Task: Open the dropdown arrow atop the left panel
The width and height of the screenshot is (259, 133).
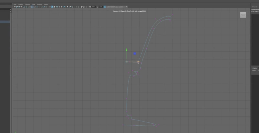Action: click(x=10, y=9)
